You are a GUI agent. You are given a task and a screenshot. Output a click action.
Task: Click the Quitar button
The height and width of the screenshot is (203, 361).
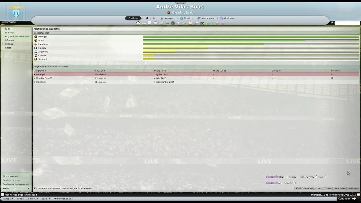(x=328, y=188)
